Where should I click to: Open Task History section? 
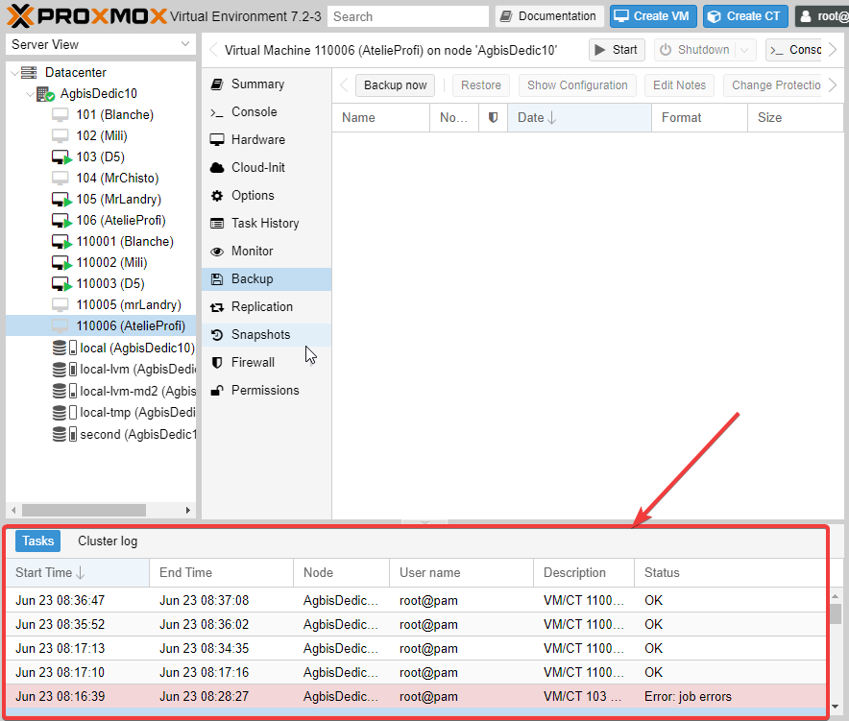coord(265,224)
